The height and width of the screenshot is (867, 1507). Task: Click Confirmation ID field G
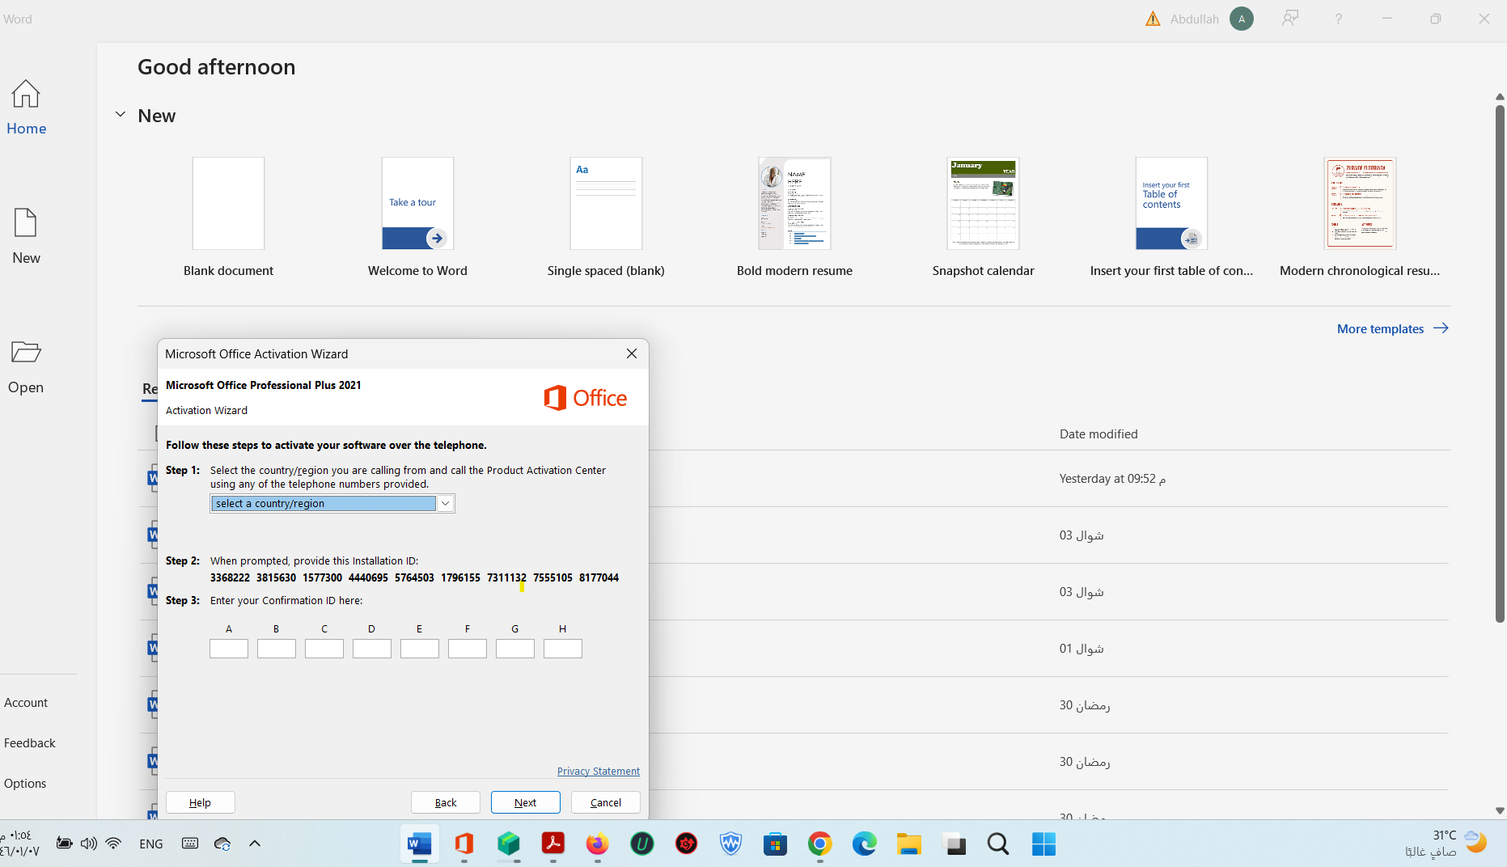pos(515,649)
